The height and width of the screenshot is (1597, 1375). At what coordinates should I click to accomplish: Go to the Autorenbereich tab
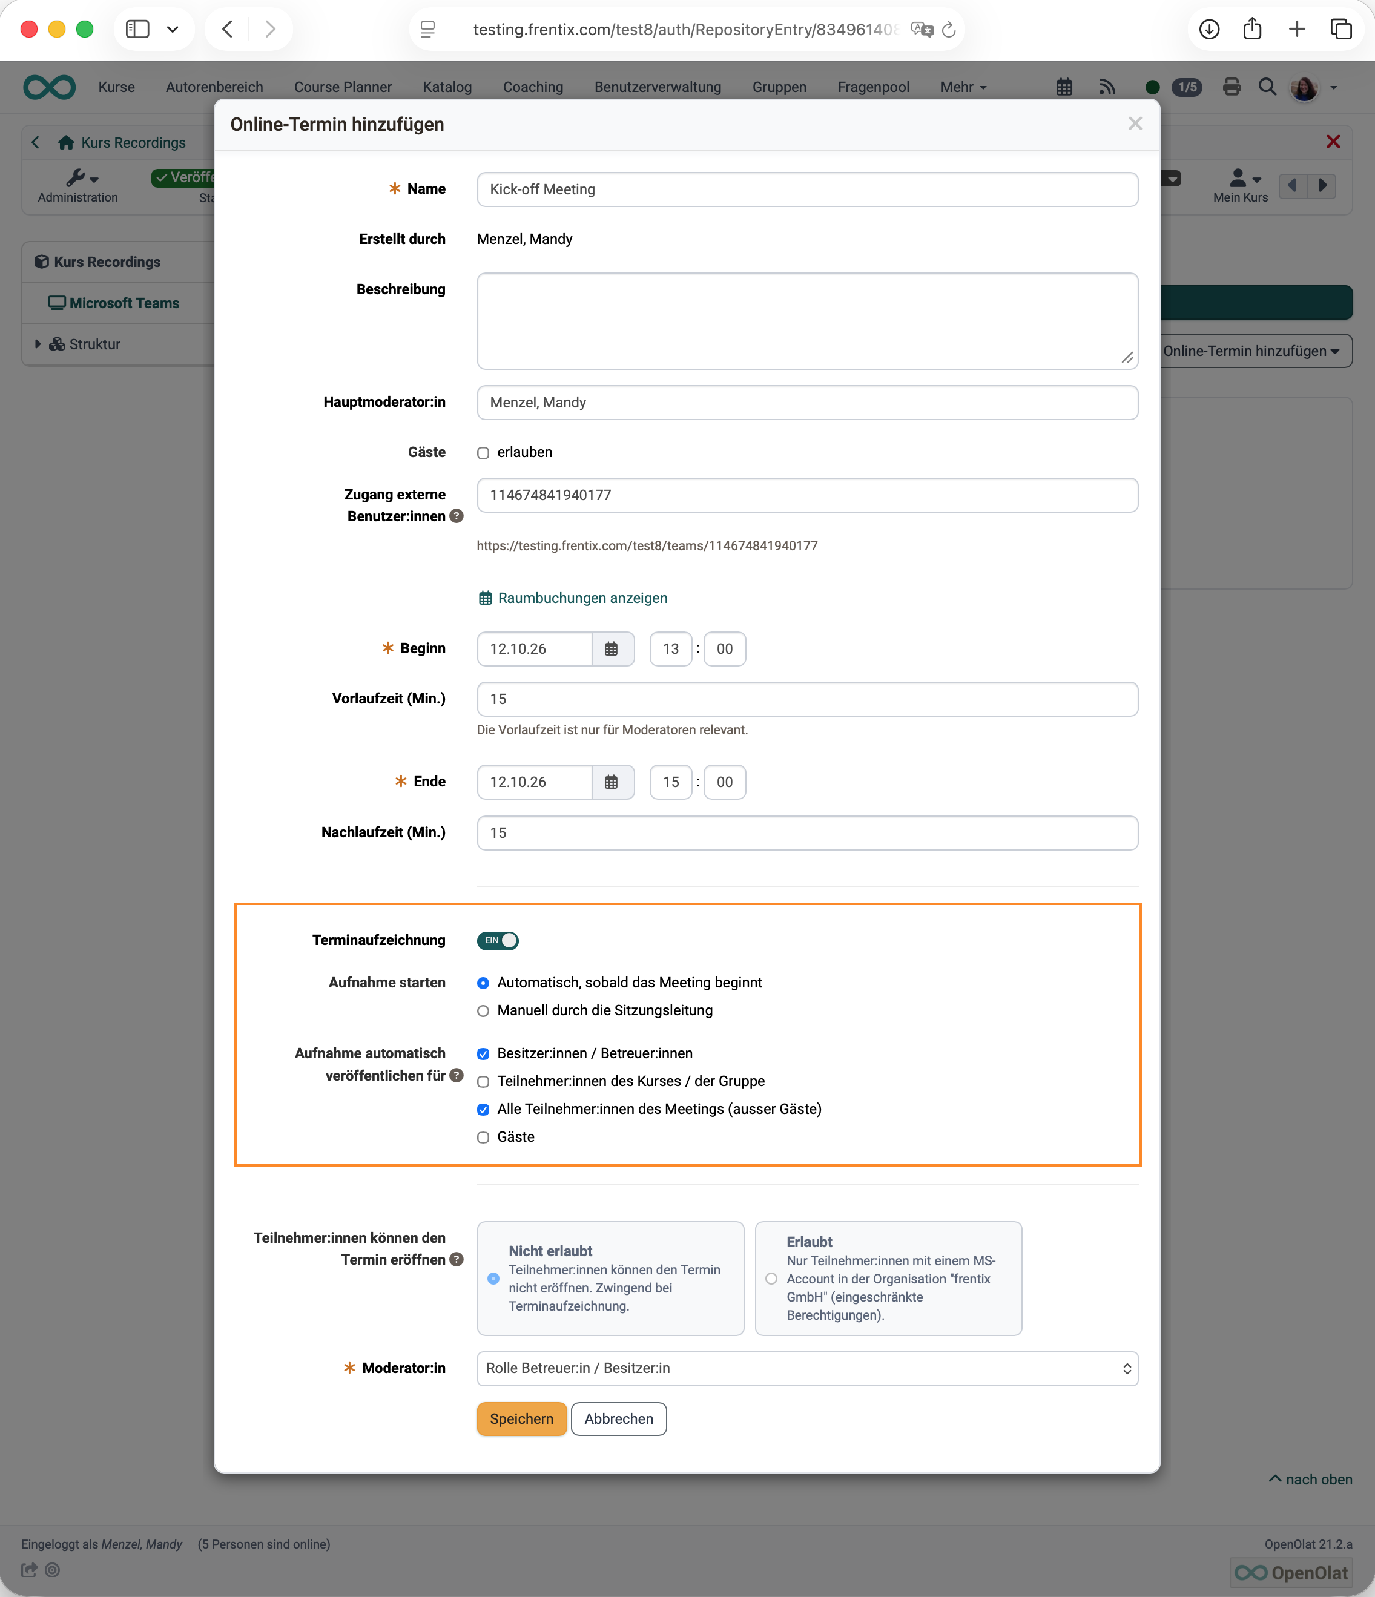pos(214,87)
